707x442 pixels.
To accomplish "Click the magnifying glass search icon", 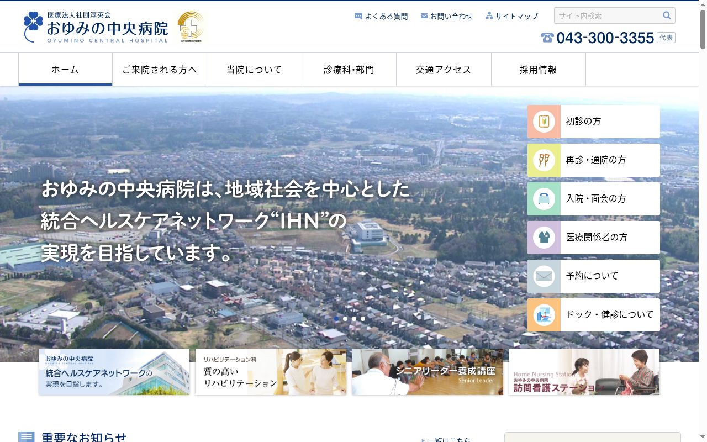I will 667,15.
